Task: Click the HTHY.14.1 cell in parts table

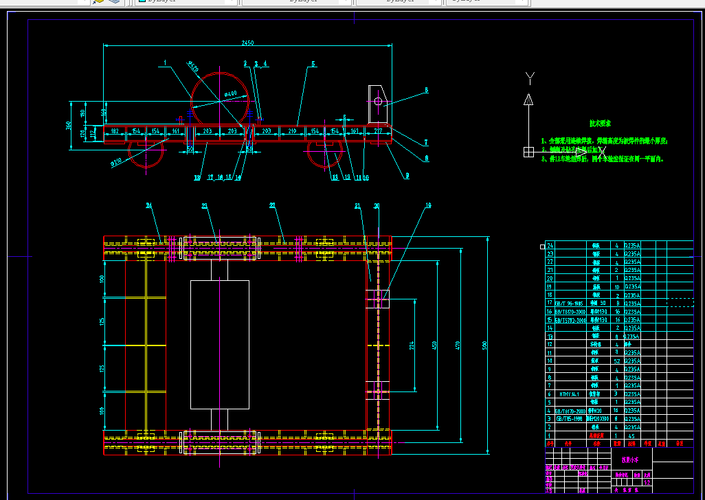Action: (x=569, y=394)
